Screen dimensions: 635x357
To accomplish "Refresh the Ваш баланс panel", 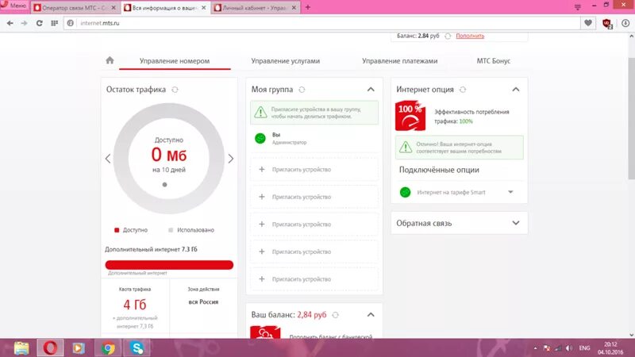I will (335, 315).
